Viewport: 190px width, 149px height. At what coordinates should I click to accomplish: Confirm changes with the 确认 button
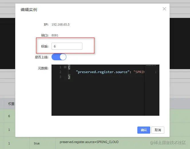point(144,130)
